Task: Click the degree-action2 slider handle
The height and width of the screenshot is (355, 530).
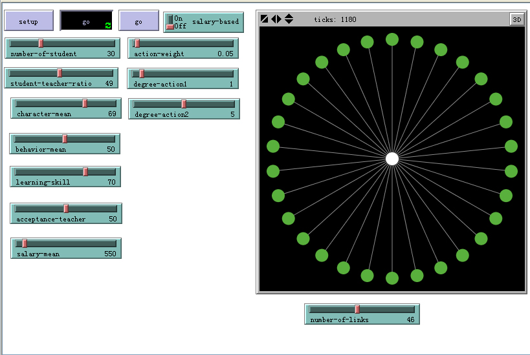Action: pyautogui.click(x=183, y=104)
